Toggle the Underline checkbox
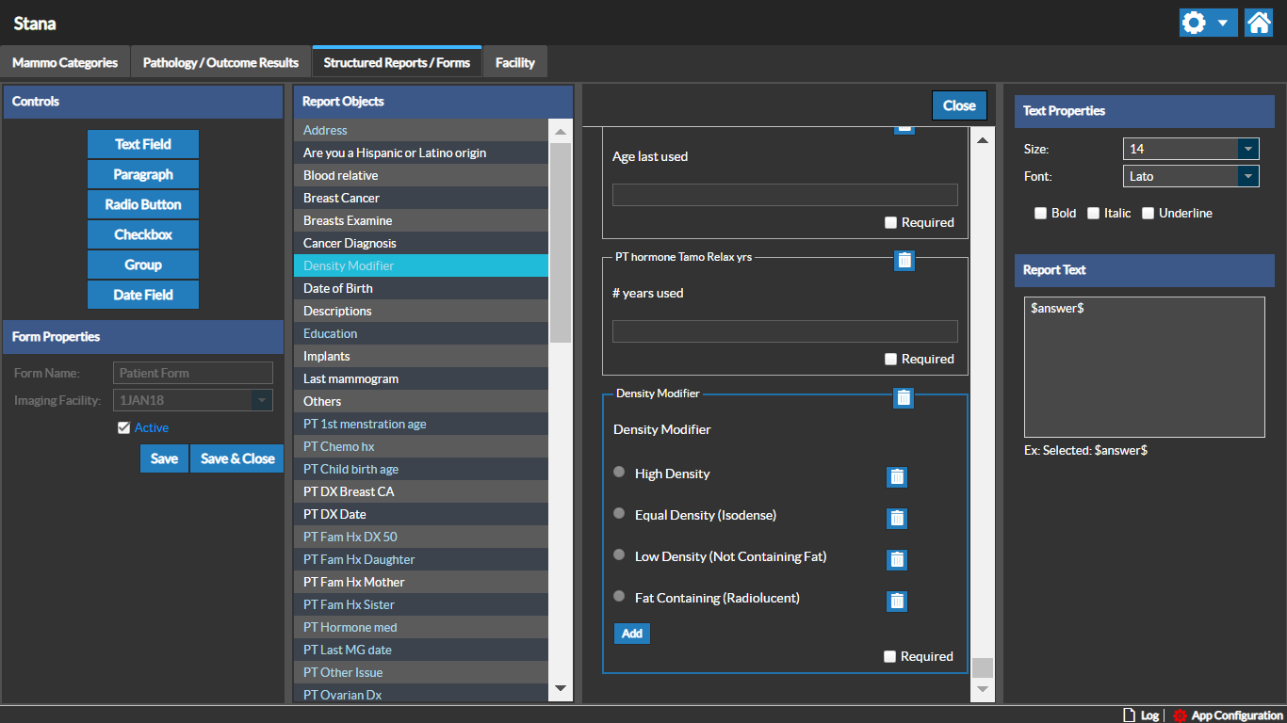The image size is (1287, 723). [x=1148, y=214]
